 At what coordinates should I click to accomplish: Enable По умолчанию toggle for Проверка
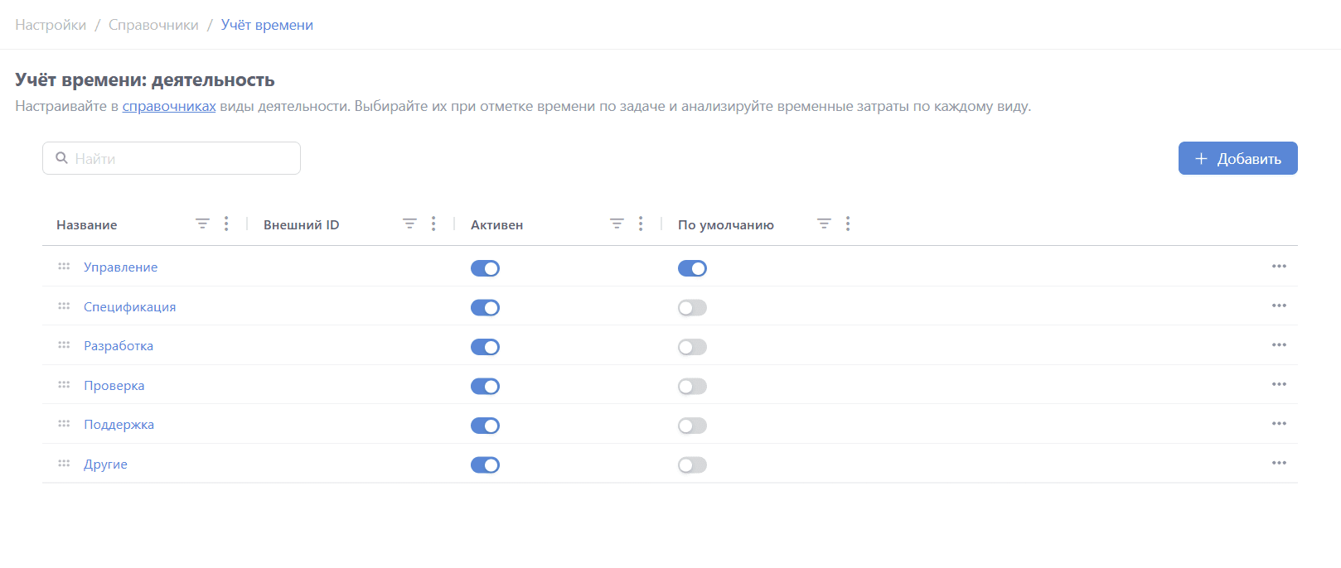tap(692, 387)
